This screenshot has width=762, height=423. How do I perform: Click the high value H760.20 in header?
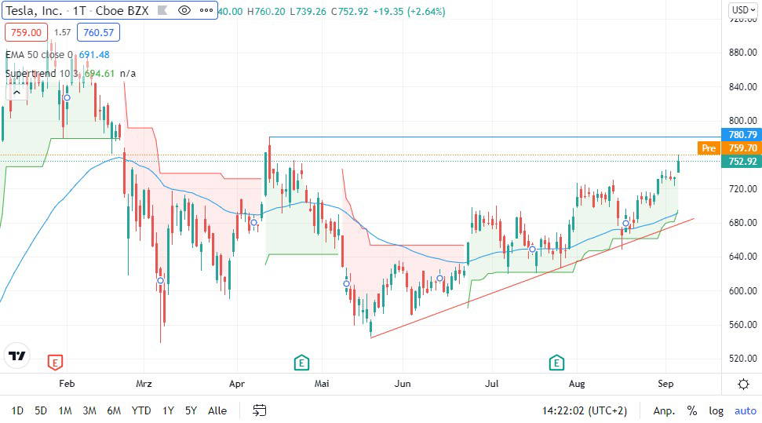point(266,11)
